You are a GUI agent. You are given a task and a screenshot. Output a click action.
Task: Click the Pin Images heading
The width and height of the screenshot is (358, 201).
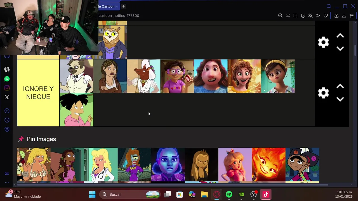click(x=41, y=139)
